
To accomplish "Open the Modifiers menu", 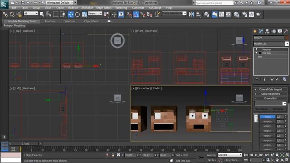I will coord(73,8).
